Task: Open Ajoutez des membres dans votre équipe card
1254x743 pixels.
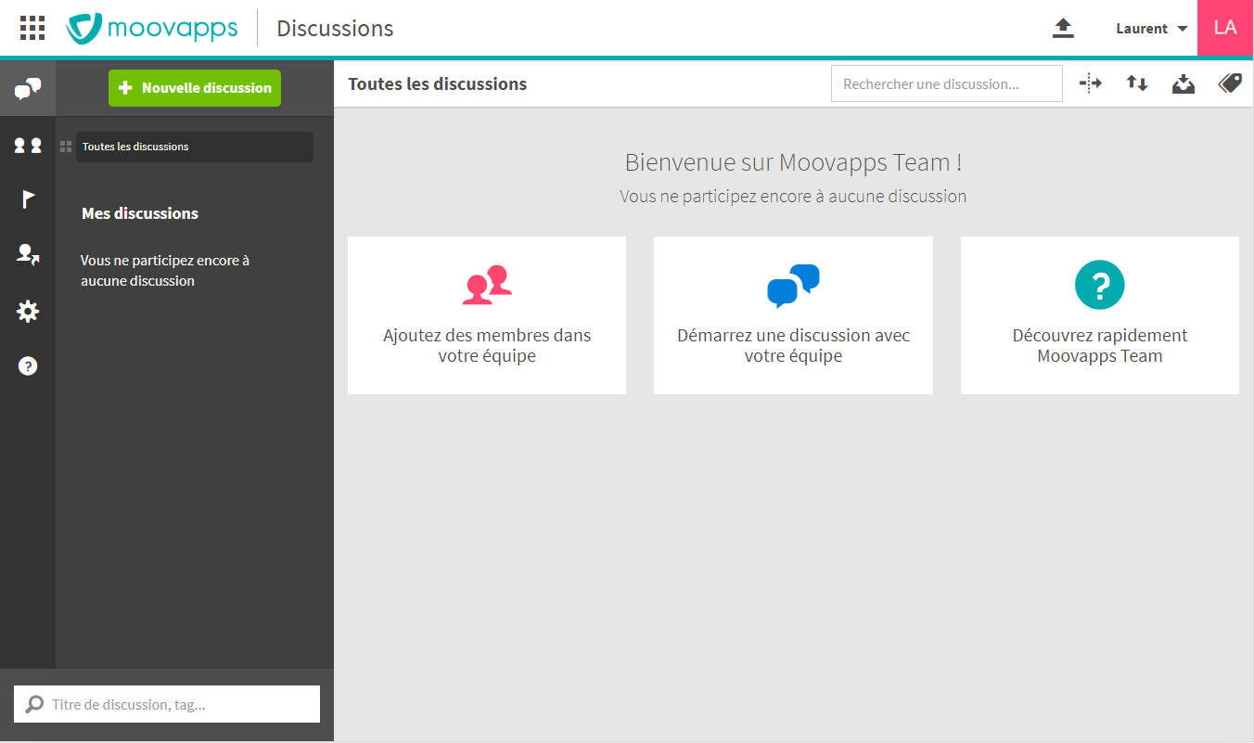Action: (487, 315)
